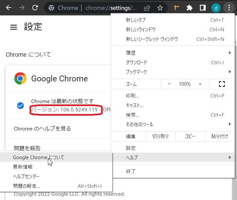Click the three-dot Chrome menu button
The height and width of the screenshot is (200, 237).
(229, 8)
